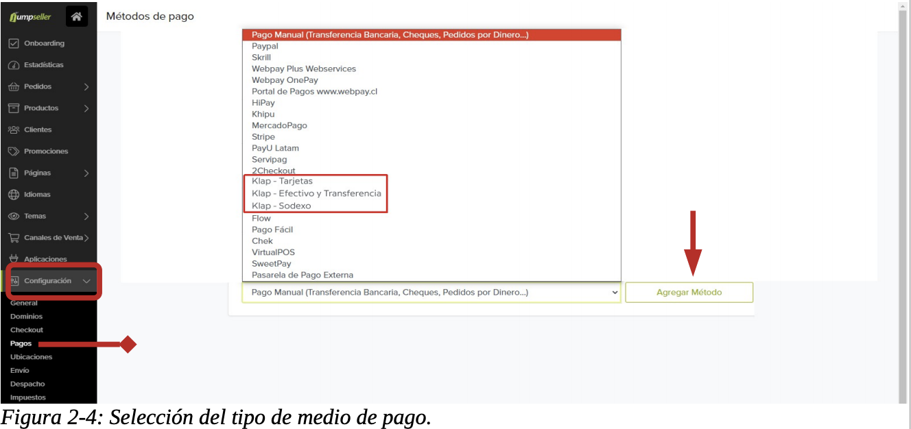This screenshot has height=429, width=911.
Task: Click the Onboarding checklist icon
Action: coord(14,43)
